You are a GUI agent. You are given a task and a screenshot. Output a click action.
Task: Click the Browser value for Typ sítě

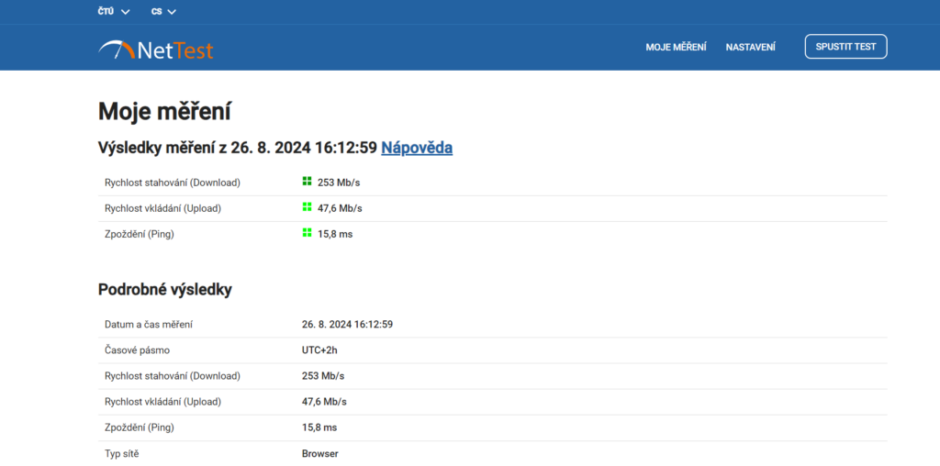(x=319, y=453)
